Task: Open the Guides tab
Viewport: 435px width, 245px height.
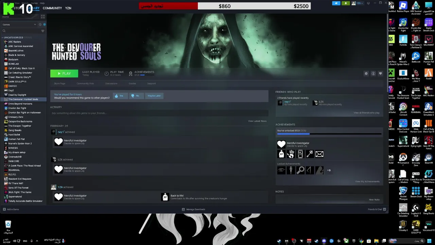Action: (x=132, y=83)
